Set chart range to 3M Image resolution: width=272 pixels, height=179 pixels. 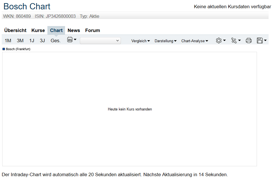[20, 41]
